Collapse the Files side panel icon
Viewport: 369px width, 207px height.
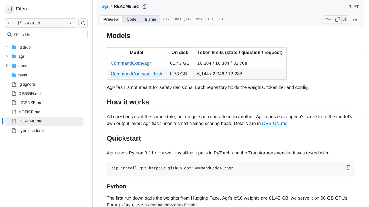[x=9, y=9]
